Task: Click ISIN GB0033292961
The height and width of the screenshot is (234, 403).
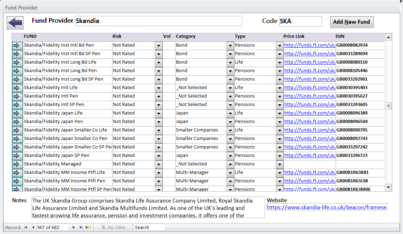Action: (352, 79)
